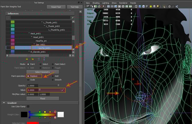Viewport: 192px width, 124px height.
Task: Click the eyedropper icon in the Value field
Action: click(63, 90)
